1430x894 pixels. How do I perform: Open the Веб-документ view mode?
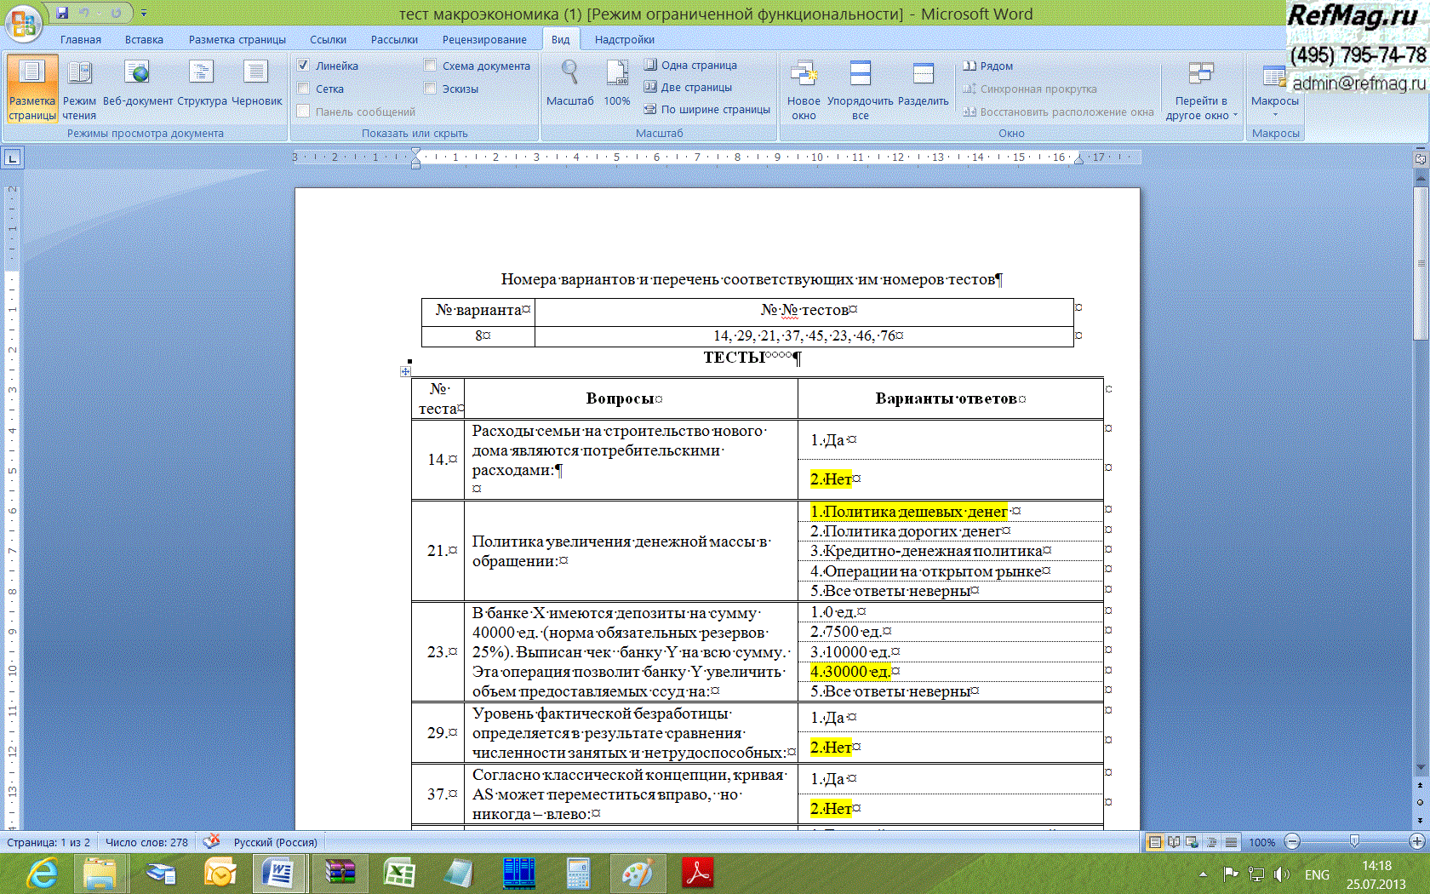tap(137, 85)
